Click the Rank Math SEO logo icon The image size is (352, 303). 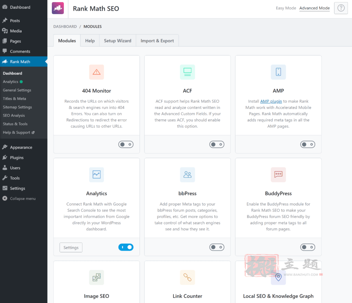58,8
